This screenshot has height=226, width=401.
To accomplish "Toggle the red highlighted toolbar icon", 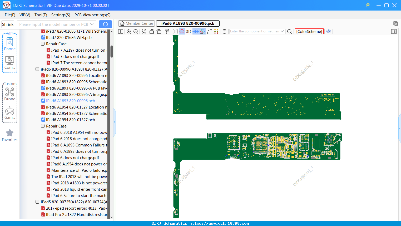I will pyautogui.click(x=182, y=31).
